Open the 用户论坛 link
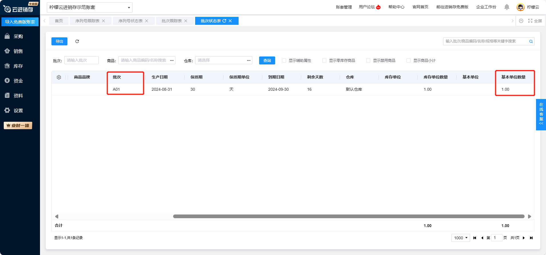This screenshot has width=546, height=255. (370, 7)
